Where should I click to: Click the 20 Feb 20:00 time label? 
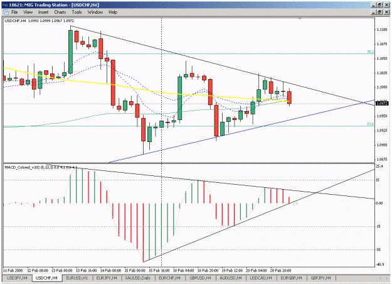[280, 270]
